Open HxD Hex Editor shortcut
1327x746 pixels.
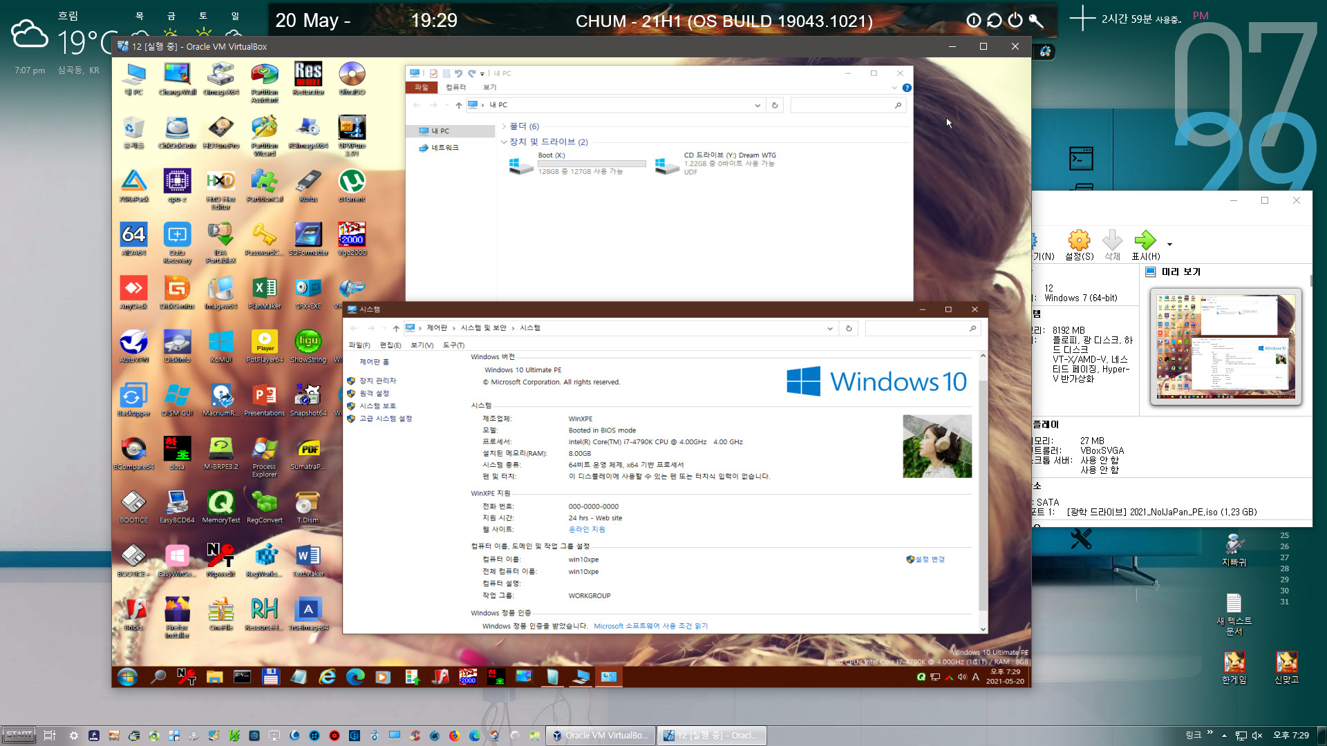[x=220, y=189]
